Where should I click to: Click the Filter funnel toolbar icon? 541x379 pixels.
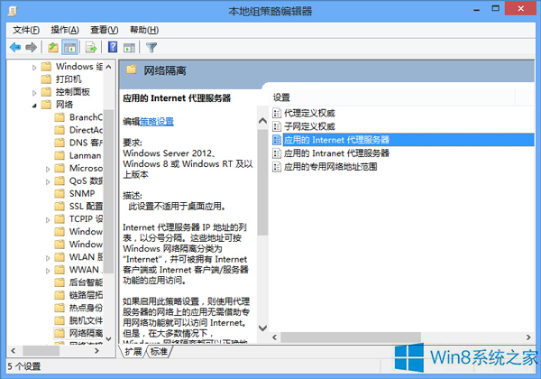151,47
